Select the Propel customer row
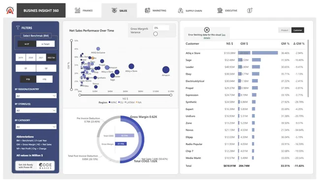This screenshot has width=320, height=180. (245, 88)
